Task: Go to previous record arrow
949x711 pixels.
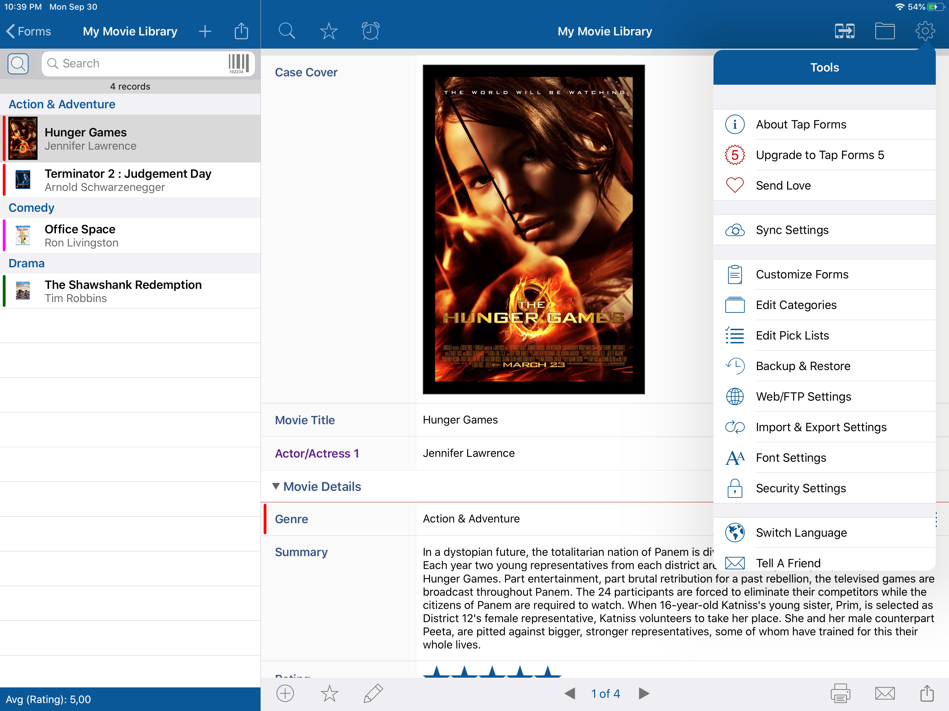Action: 570,693
